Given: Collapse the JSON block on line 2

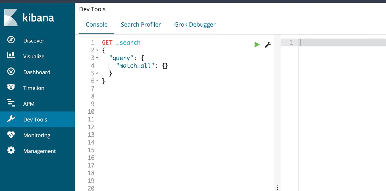Looking at the screenshot, I should [x=98, y=50].
